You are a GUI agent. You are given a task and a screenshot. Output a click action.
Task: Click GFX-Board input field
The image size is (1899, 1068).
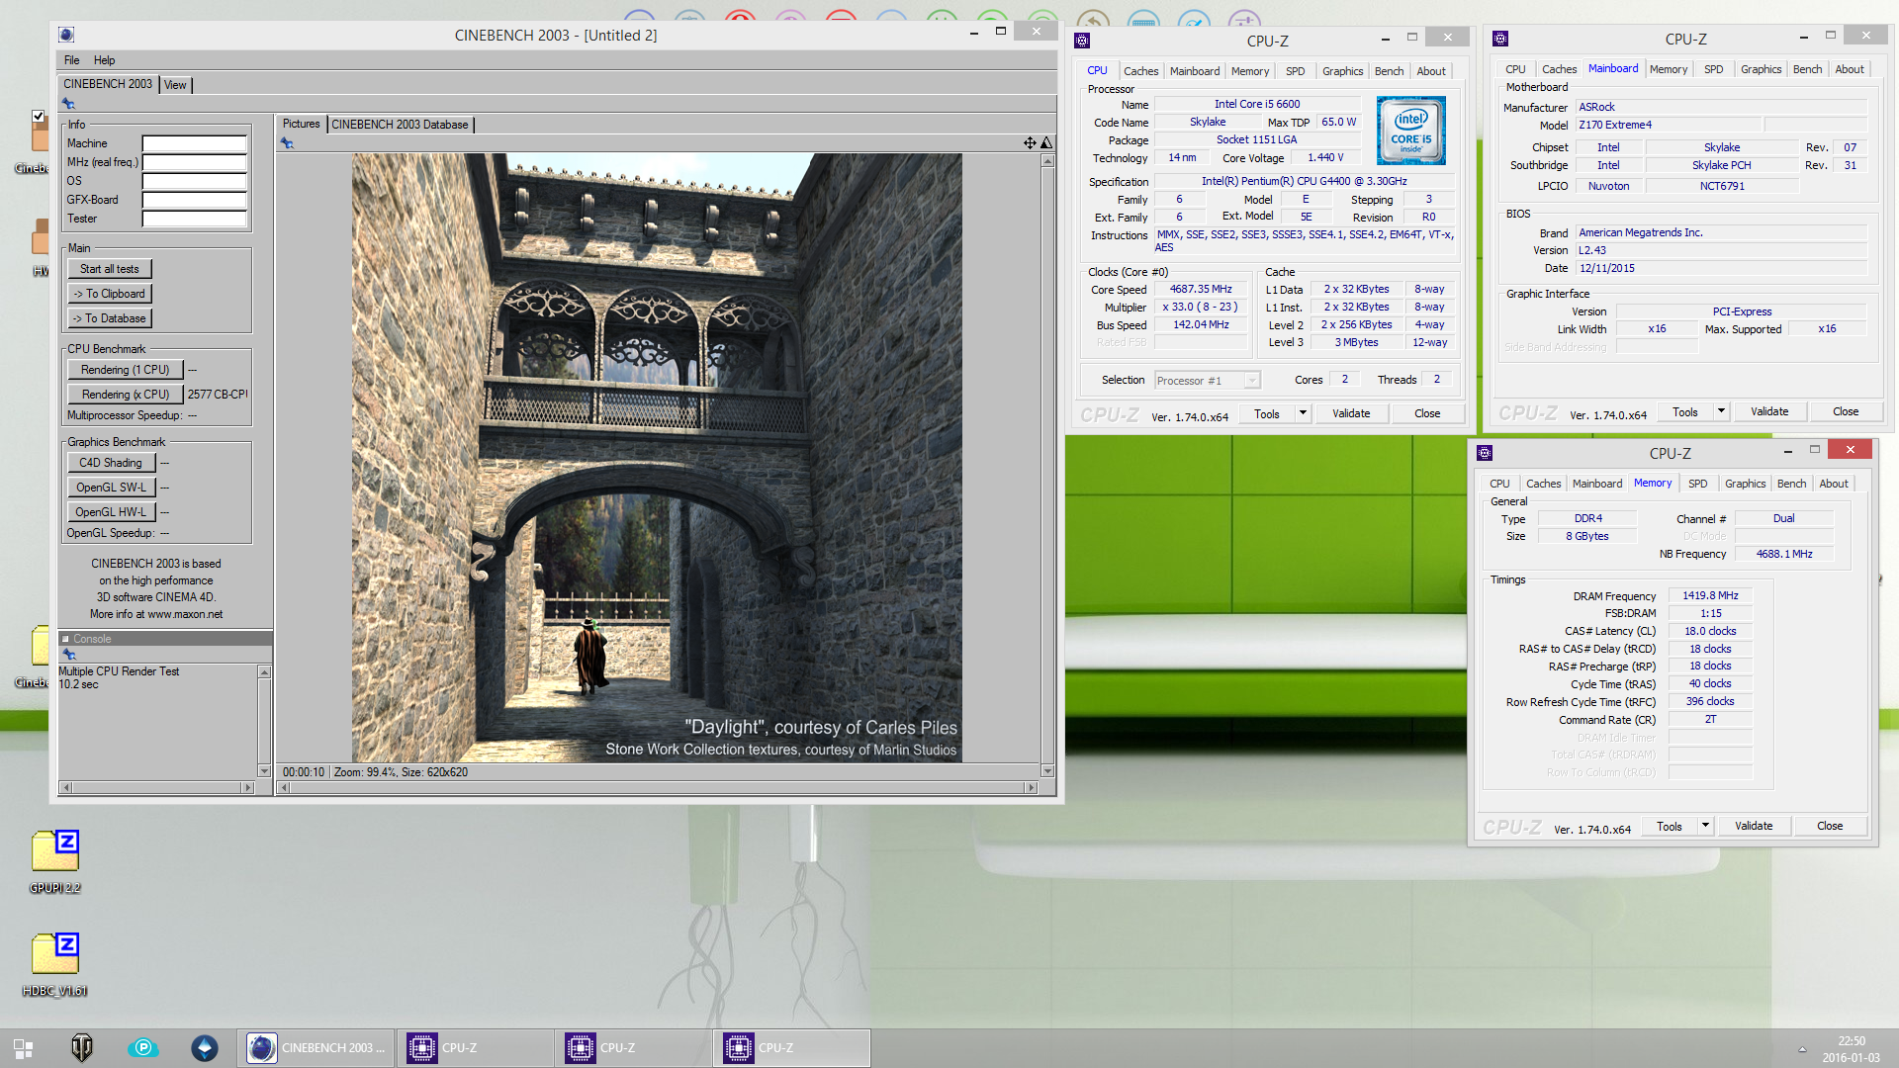(194, 200)
